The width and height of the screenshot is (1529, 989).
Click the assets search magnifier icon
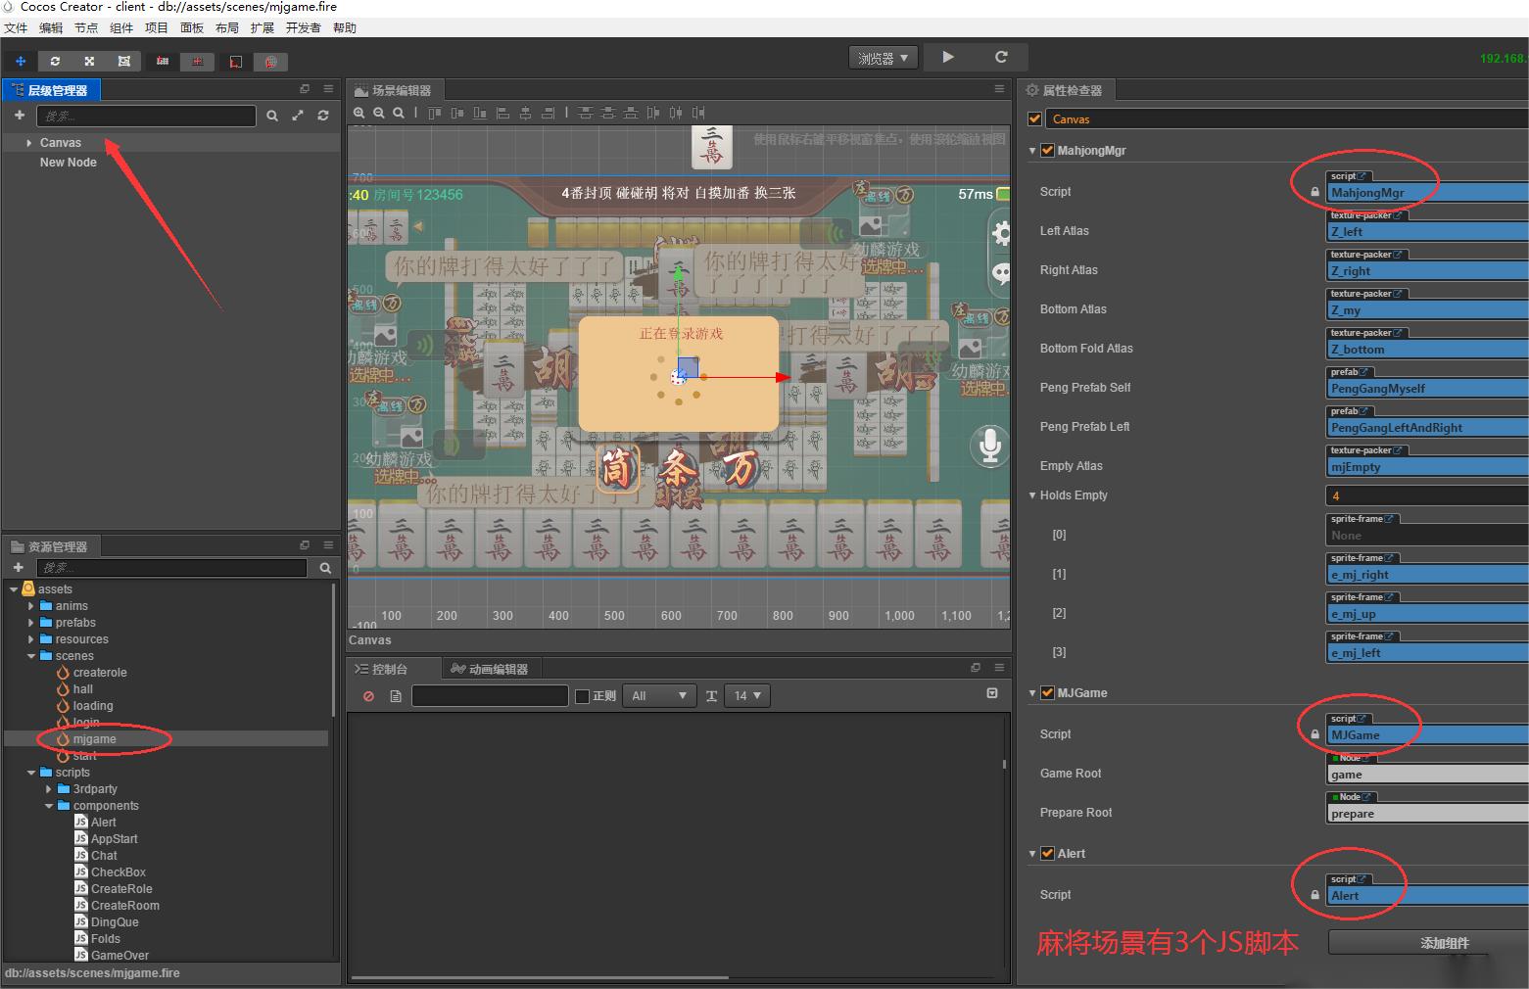[x=325, y=567]
